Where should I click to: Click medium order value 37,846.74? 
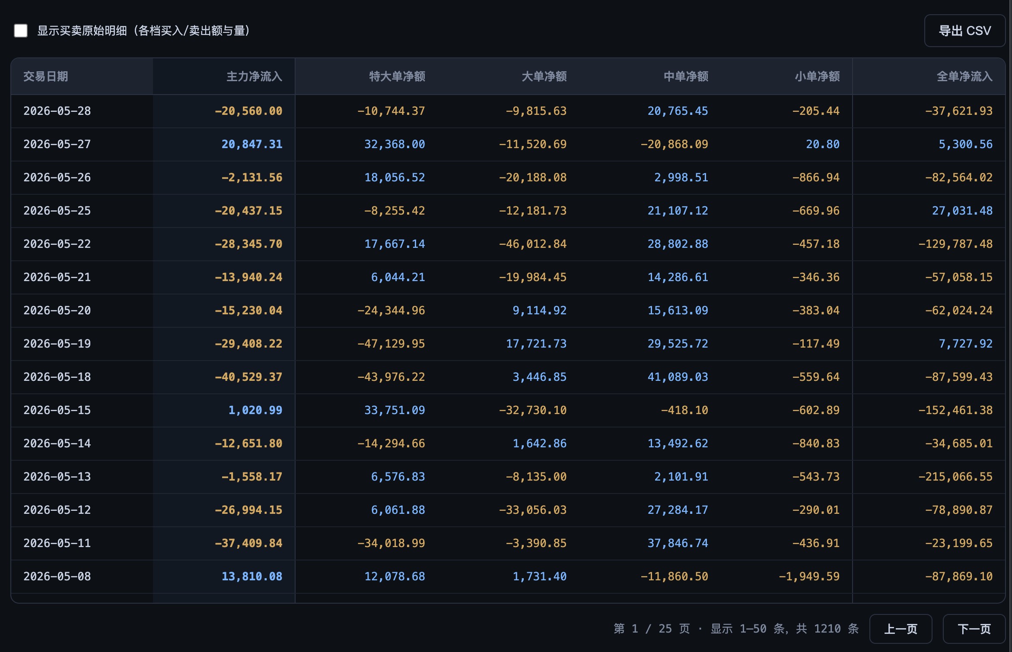pos(678,543)
